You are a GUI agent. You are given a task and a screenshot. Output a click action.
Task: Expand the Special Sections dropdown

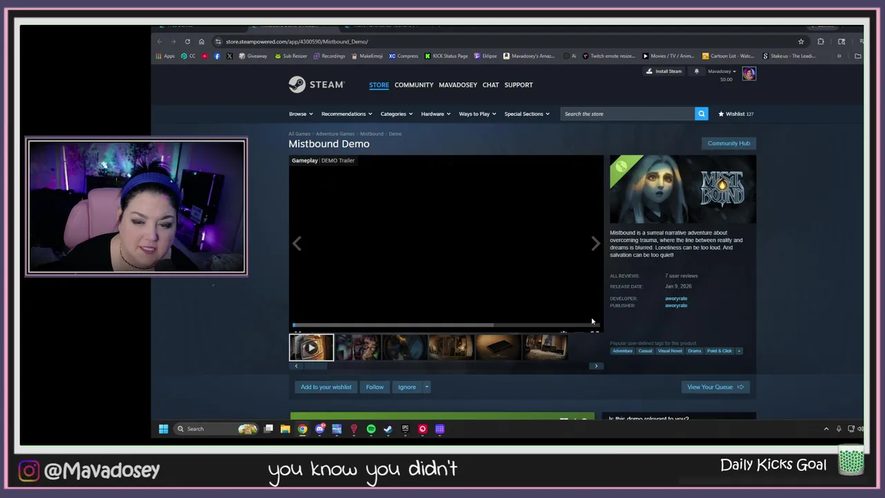[x=527, y=114]
